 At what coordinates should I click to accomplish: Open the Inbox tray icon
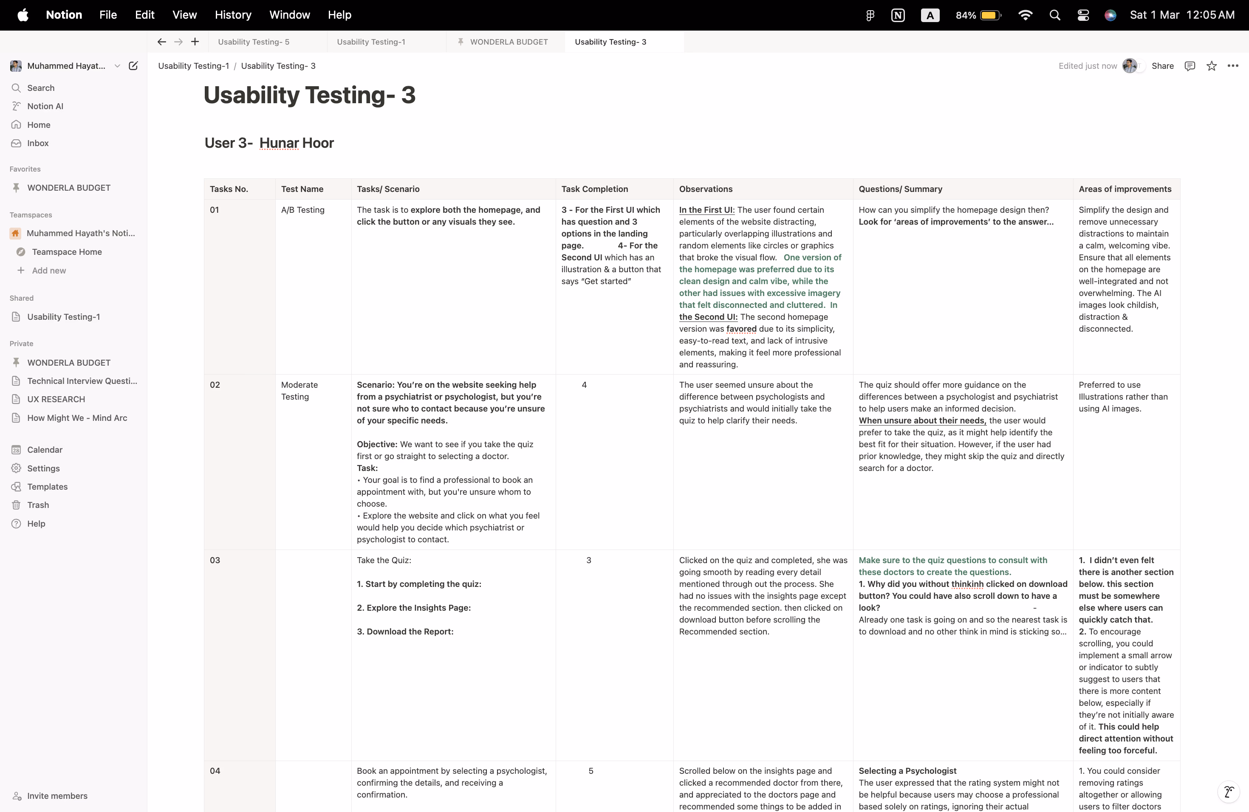click(x=16, y=143)
